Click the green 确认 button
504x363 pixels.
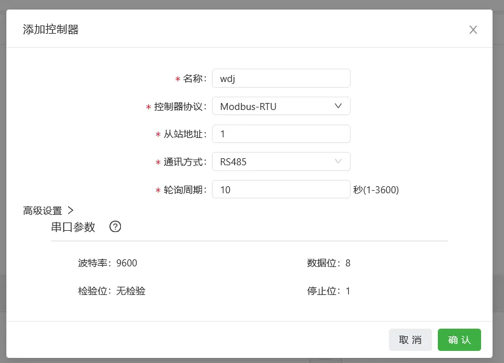[x=459, y=339]
